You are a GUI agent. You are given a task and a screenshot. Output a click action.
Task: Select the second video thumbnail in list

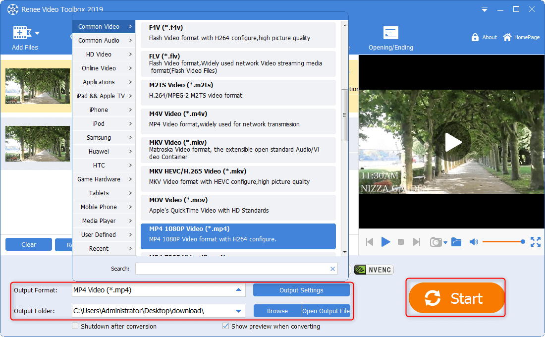tap(38, 144)
